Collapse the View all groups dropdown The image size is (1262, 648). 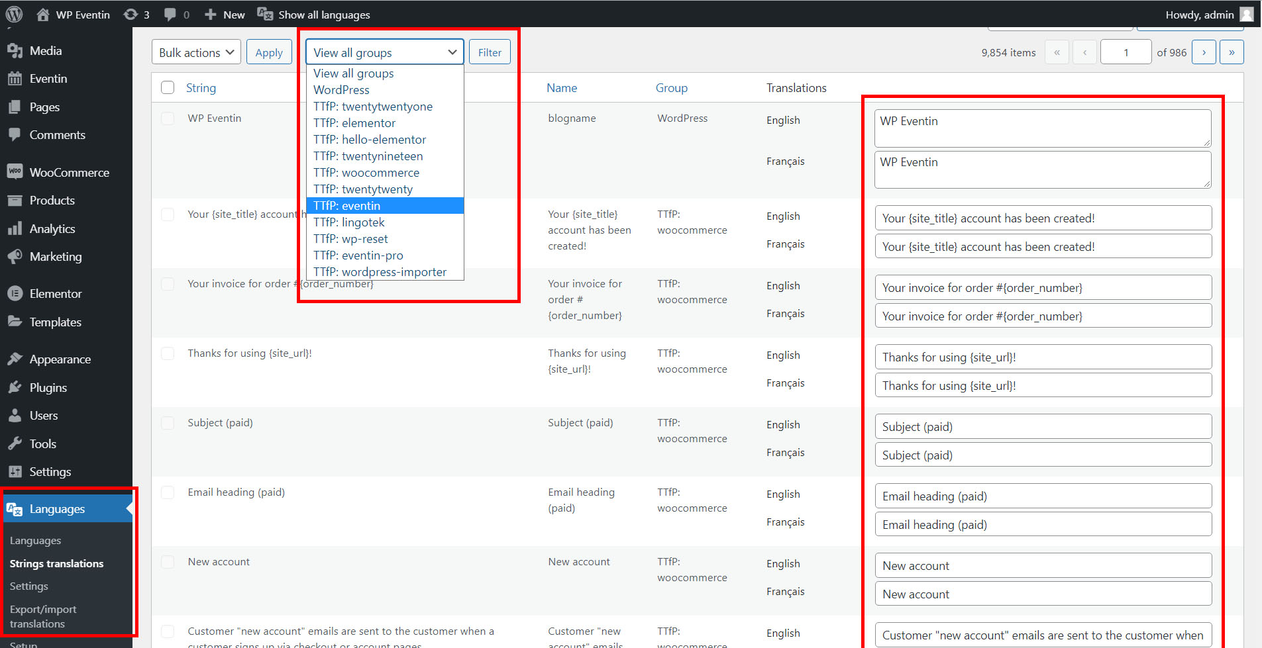pyautogui.click(x=384, y=52)
